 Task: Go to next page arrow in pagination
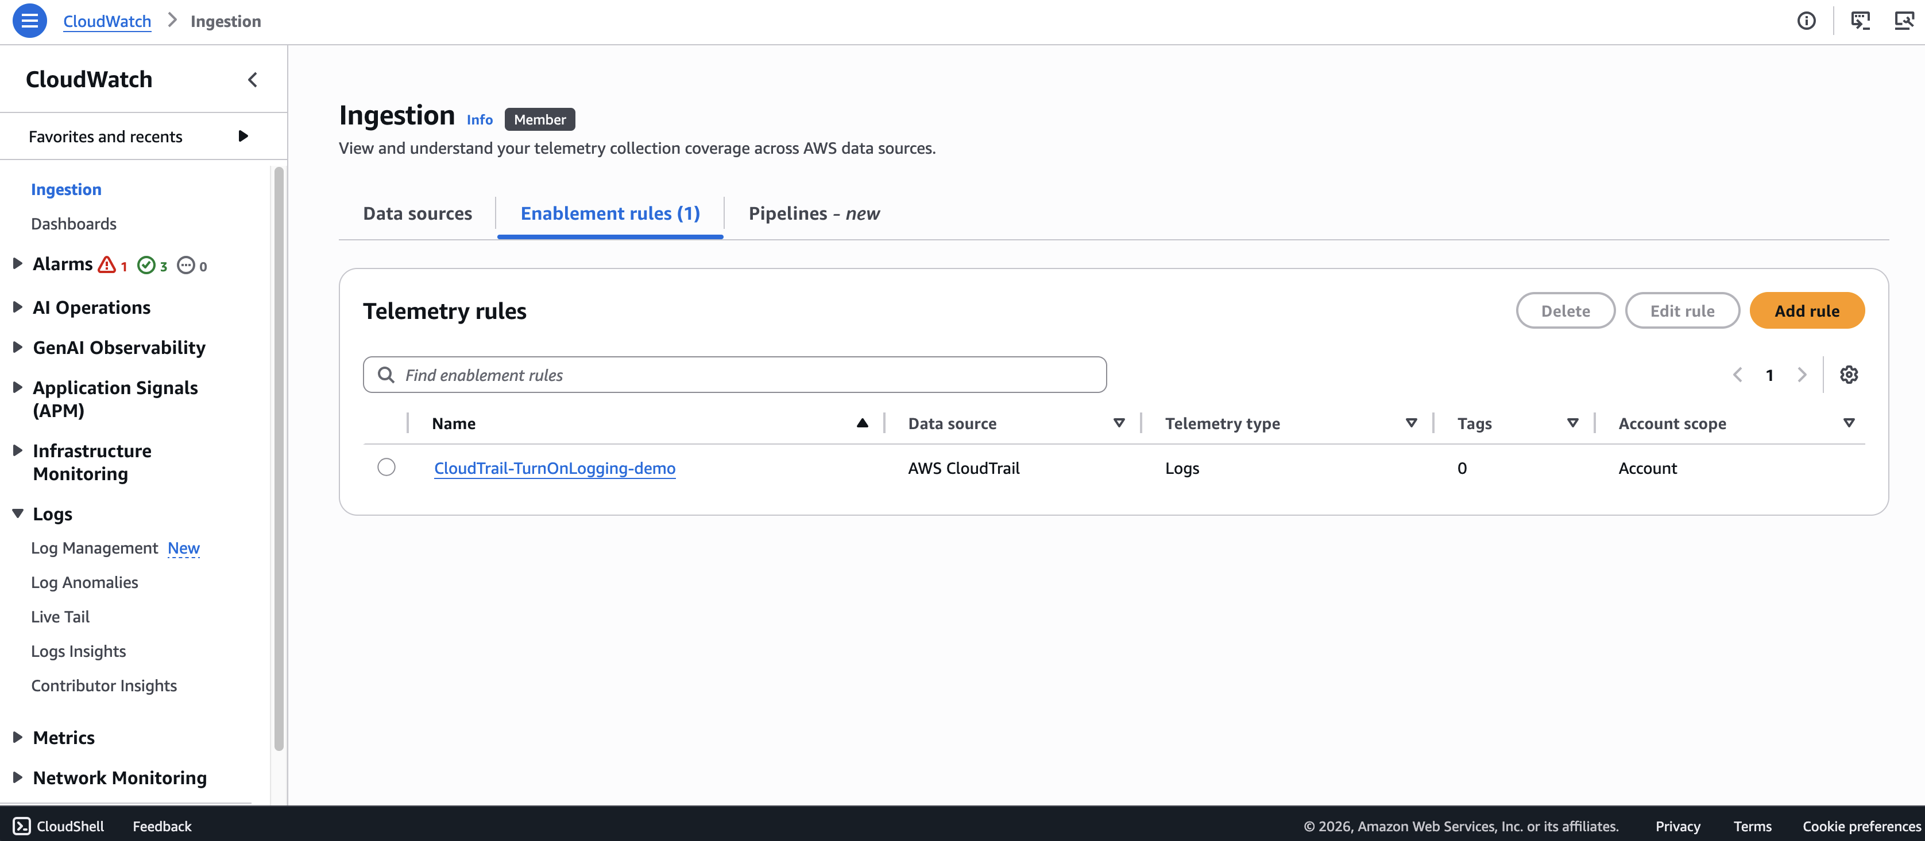(x=1802, y=375)
